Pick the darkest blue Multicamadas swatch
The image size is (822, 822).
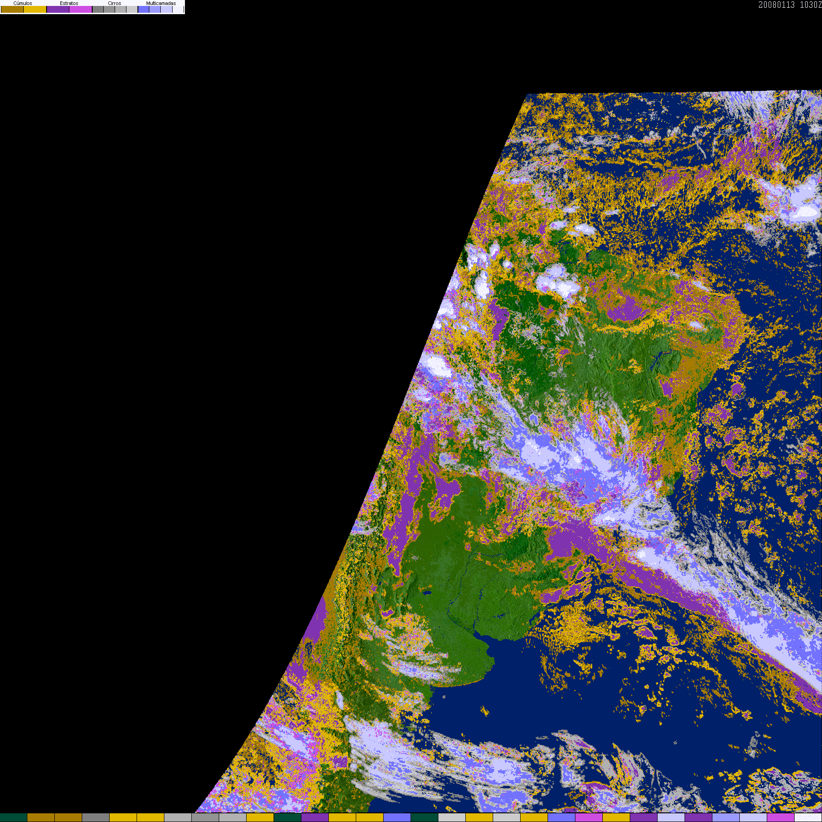click(x=143, y=9)
